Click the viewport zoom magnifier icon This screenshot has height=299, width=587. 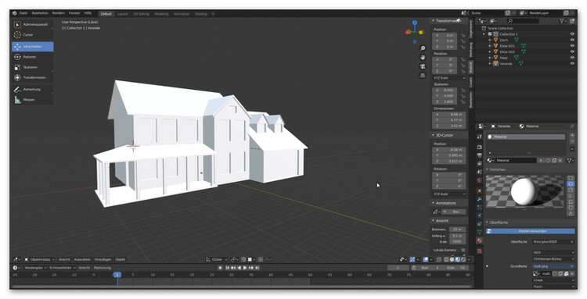(x=423, y=48)
